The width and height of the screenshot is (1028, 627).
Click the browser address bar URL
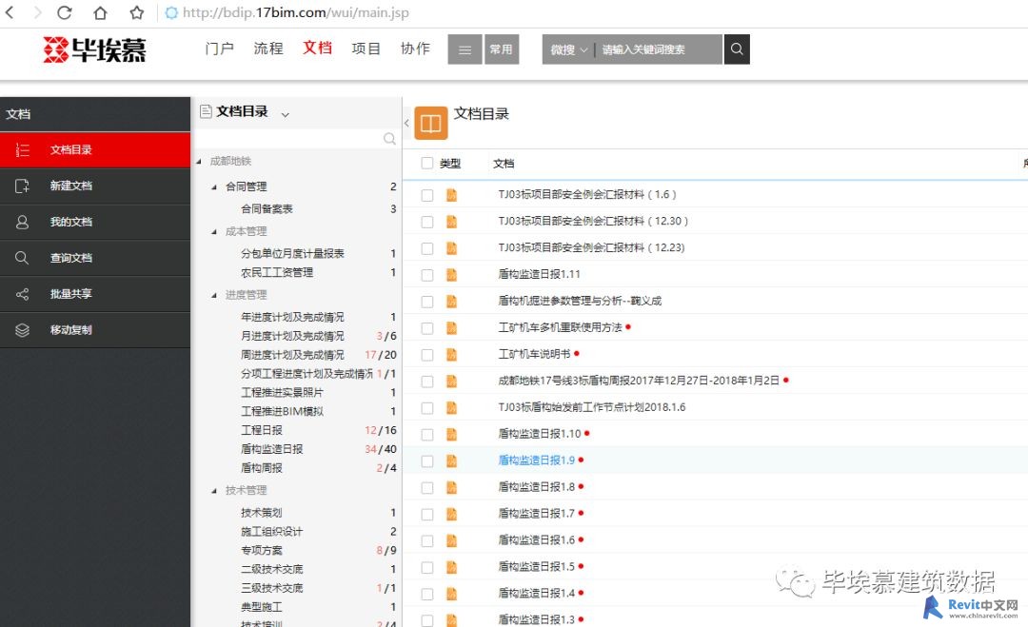[296, 12]
